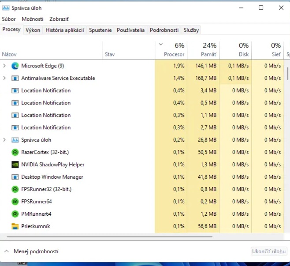The width and height of the screenshot is (290, 266).
Task: Click the Desktop Window Manager icon
Action: pos(15,177)
